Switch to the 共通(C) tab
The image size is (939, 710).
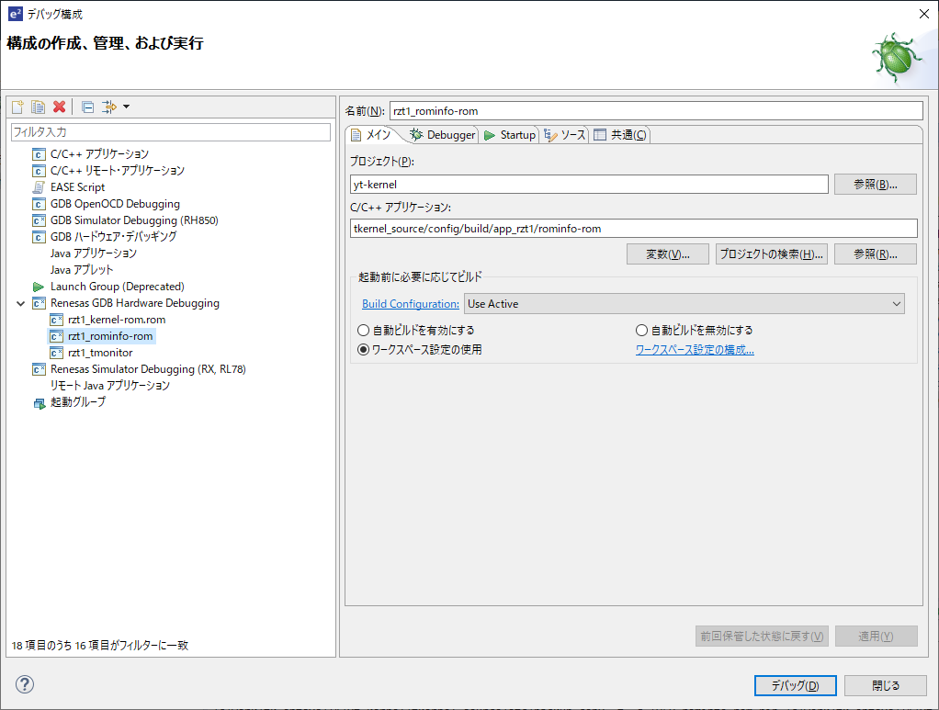[x=620, y=135]
